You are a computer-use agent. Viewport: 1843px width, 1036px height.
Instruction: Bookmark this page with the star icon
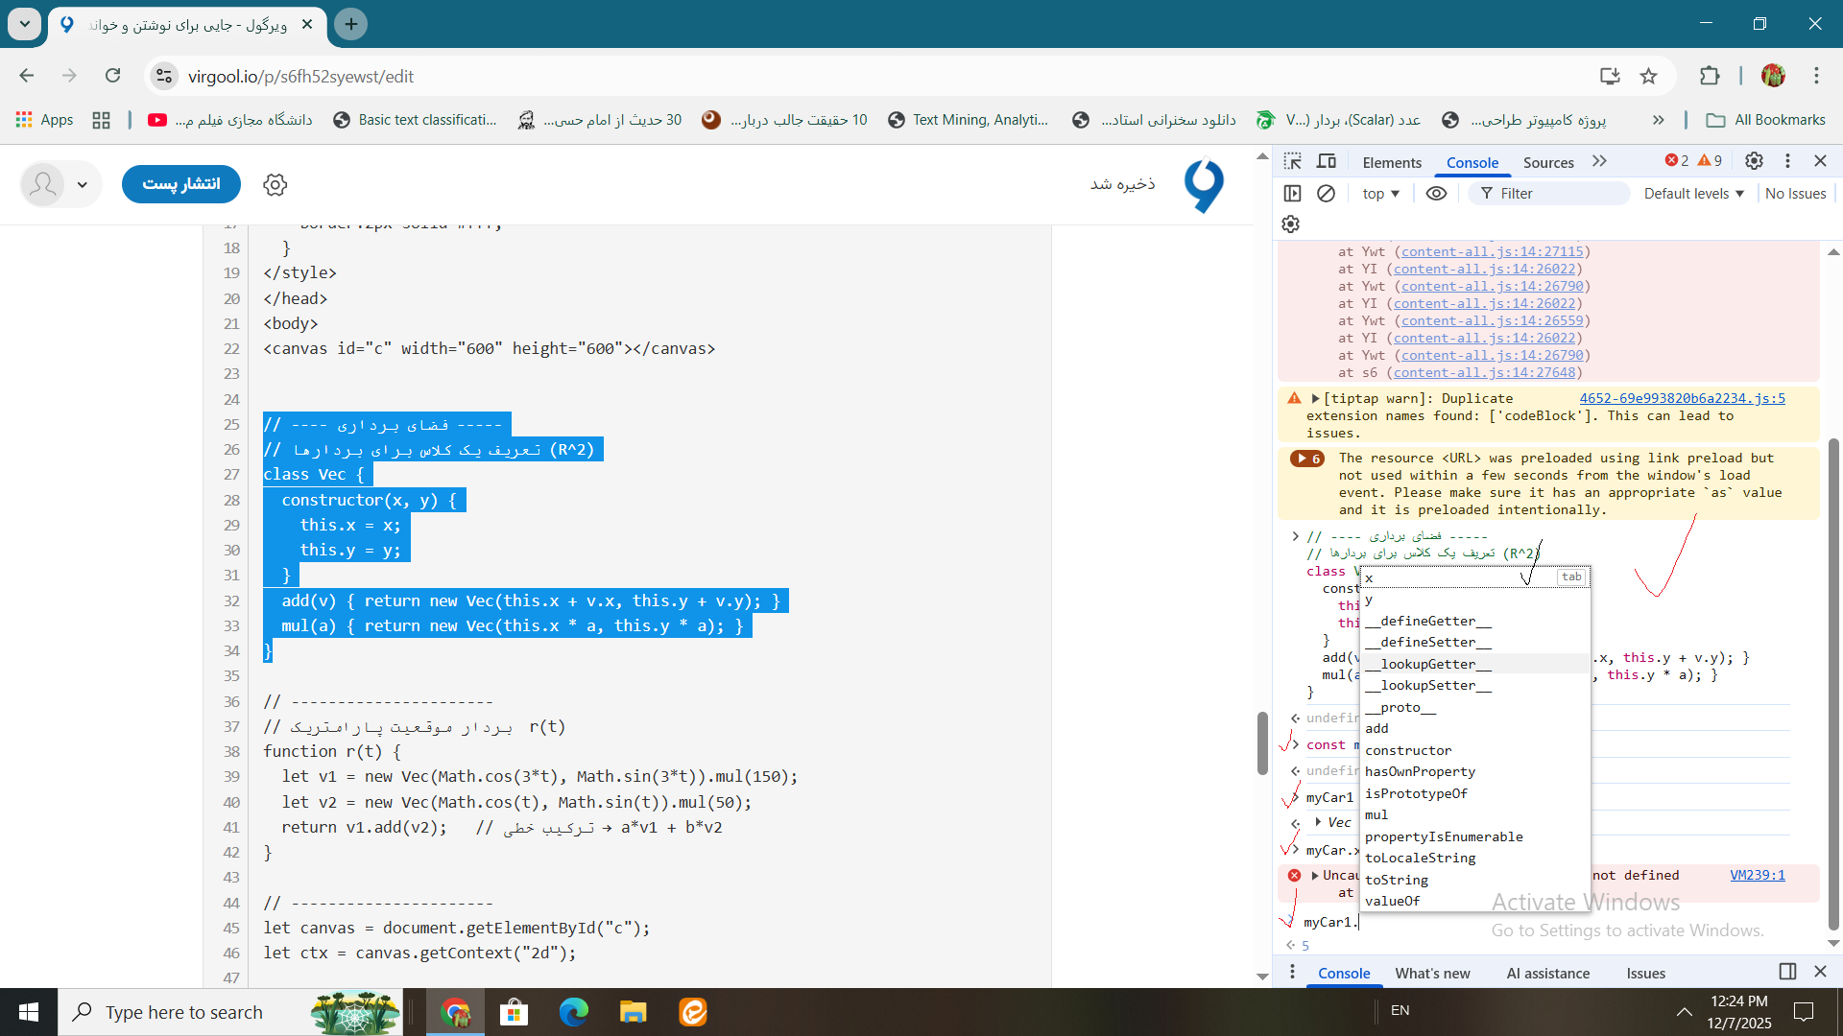click(1648, 76)
